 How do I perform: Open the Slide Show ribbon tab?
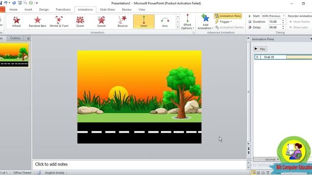click(x=107, y=10)
